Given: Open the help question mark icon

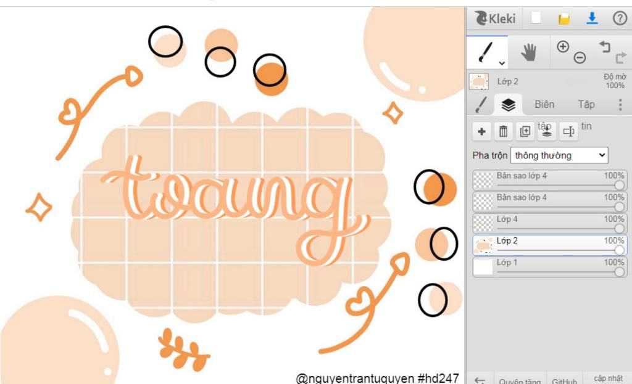Looking at the screenshot, I should coord(620,18).
